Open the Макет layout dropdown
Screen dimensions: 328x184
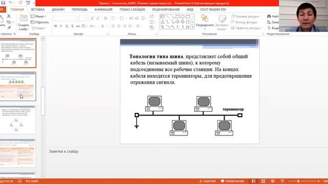click(x=38, y=16)
